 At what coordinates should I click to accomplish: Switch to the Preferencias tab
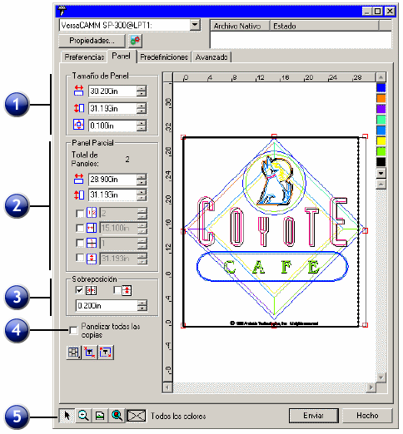click(x=84, y=57)
